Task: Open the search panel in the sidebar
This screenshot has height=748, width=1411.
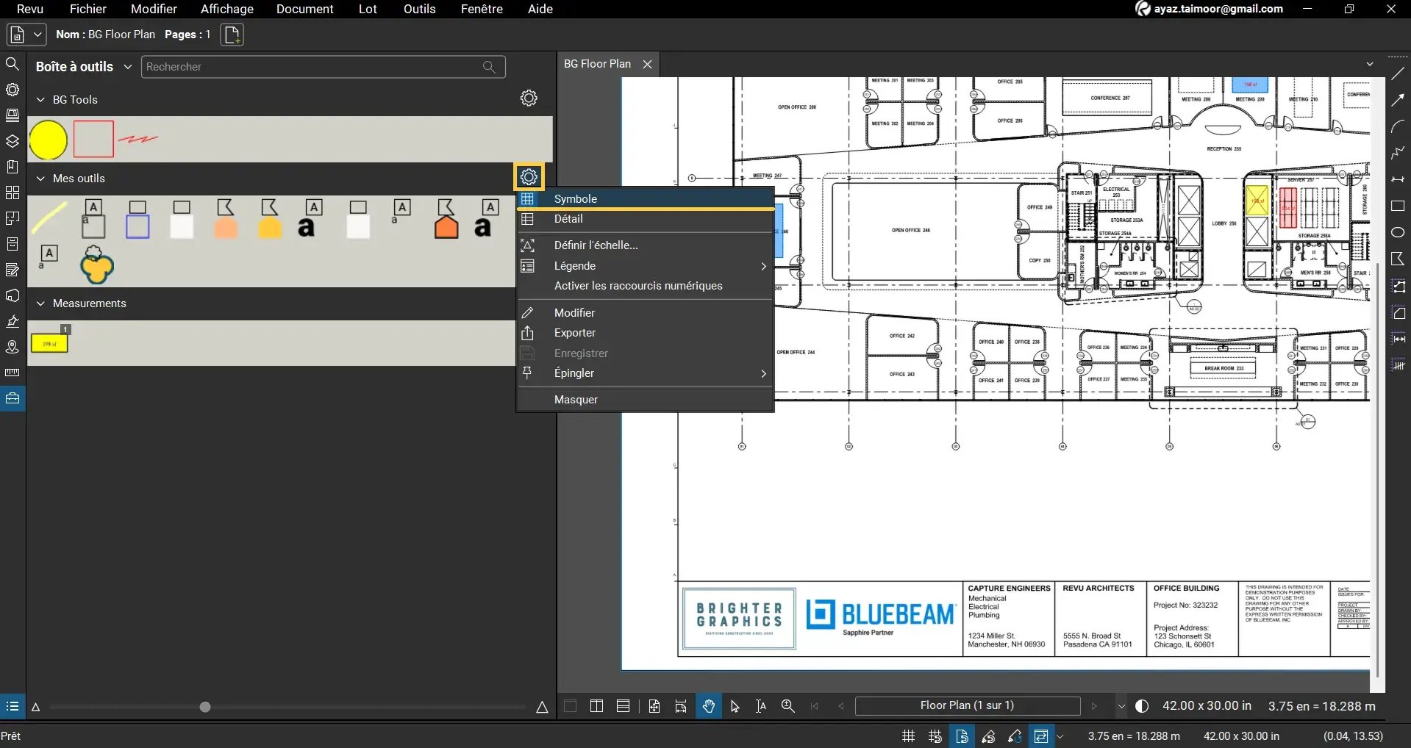Action: (12, 65)
